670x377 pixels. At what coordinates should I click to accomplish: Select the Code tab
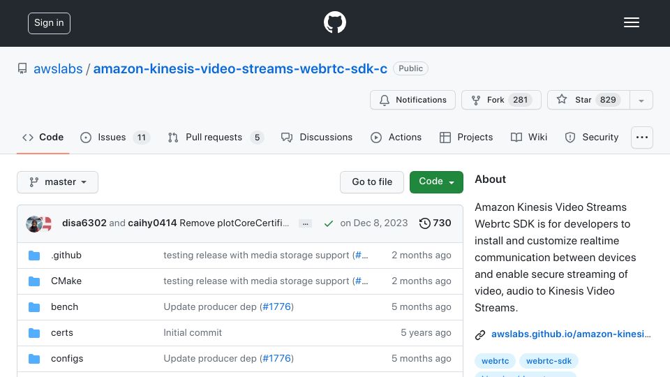coord(43,138)
